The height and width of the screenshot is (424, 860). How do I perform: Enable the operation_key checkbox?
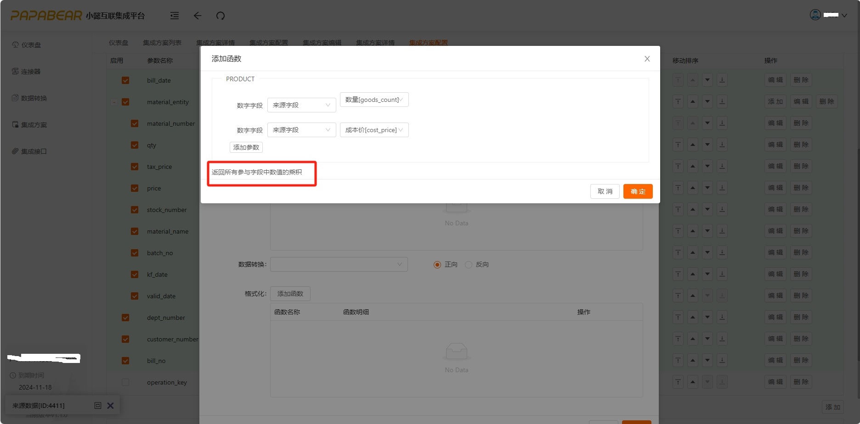point(125,382)
